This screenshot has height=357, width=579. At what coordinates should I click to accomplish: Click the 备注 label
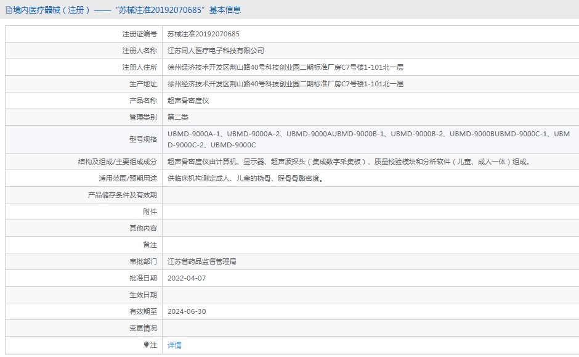150,245
